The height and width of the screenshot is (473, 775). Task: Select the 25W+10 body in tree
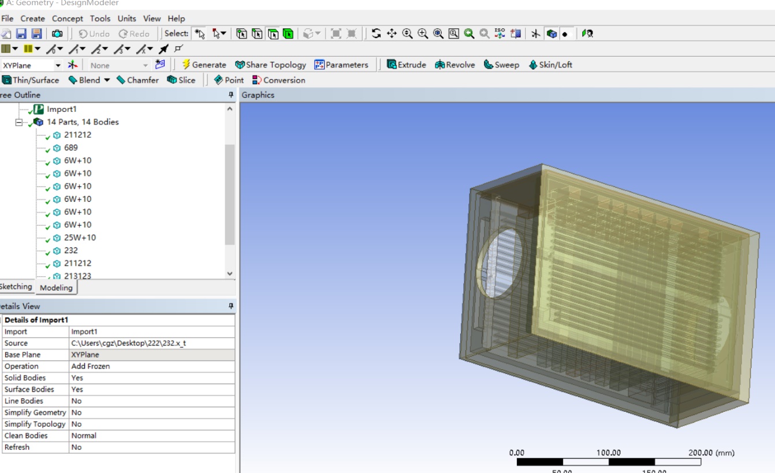coord(80,238)
